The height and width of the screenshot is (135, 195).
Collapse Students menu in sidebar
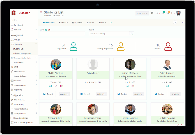pyautogui.click(x=24, y=44)
